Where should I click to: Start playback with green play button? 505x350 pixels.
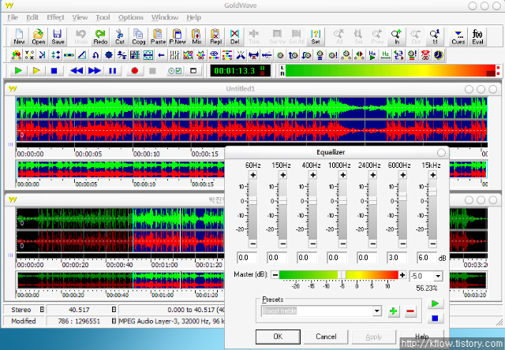coord(18,70)
